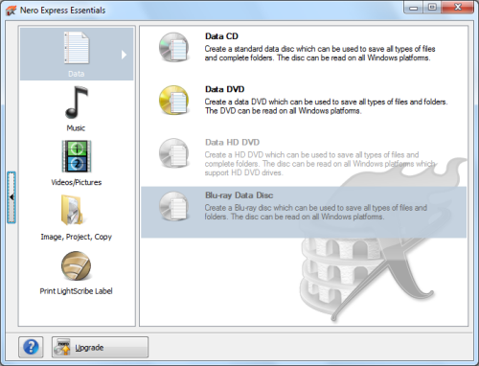This screenshot has height=366, width=479.
Task: Click the Nero flame icon in title bar
Action: [11, 11]
